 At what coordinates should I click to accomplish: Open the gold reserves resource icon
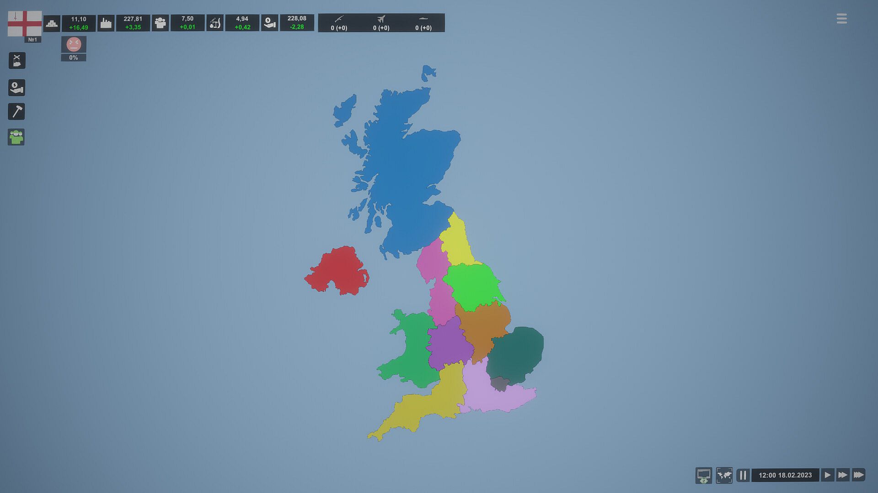52,23
